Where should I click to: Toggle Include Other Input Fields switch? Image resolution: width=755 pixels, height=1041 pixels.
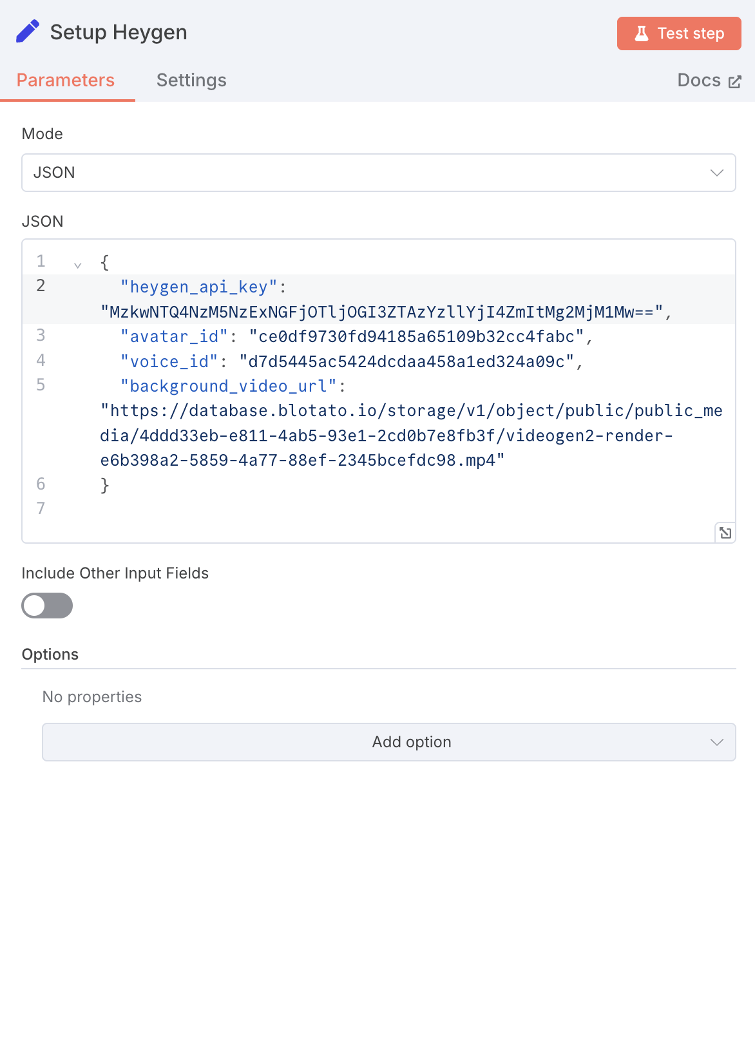coord(47,606)
